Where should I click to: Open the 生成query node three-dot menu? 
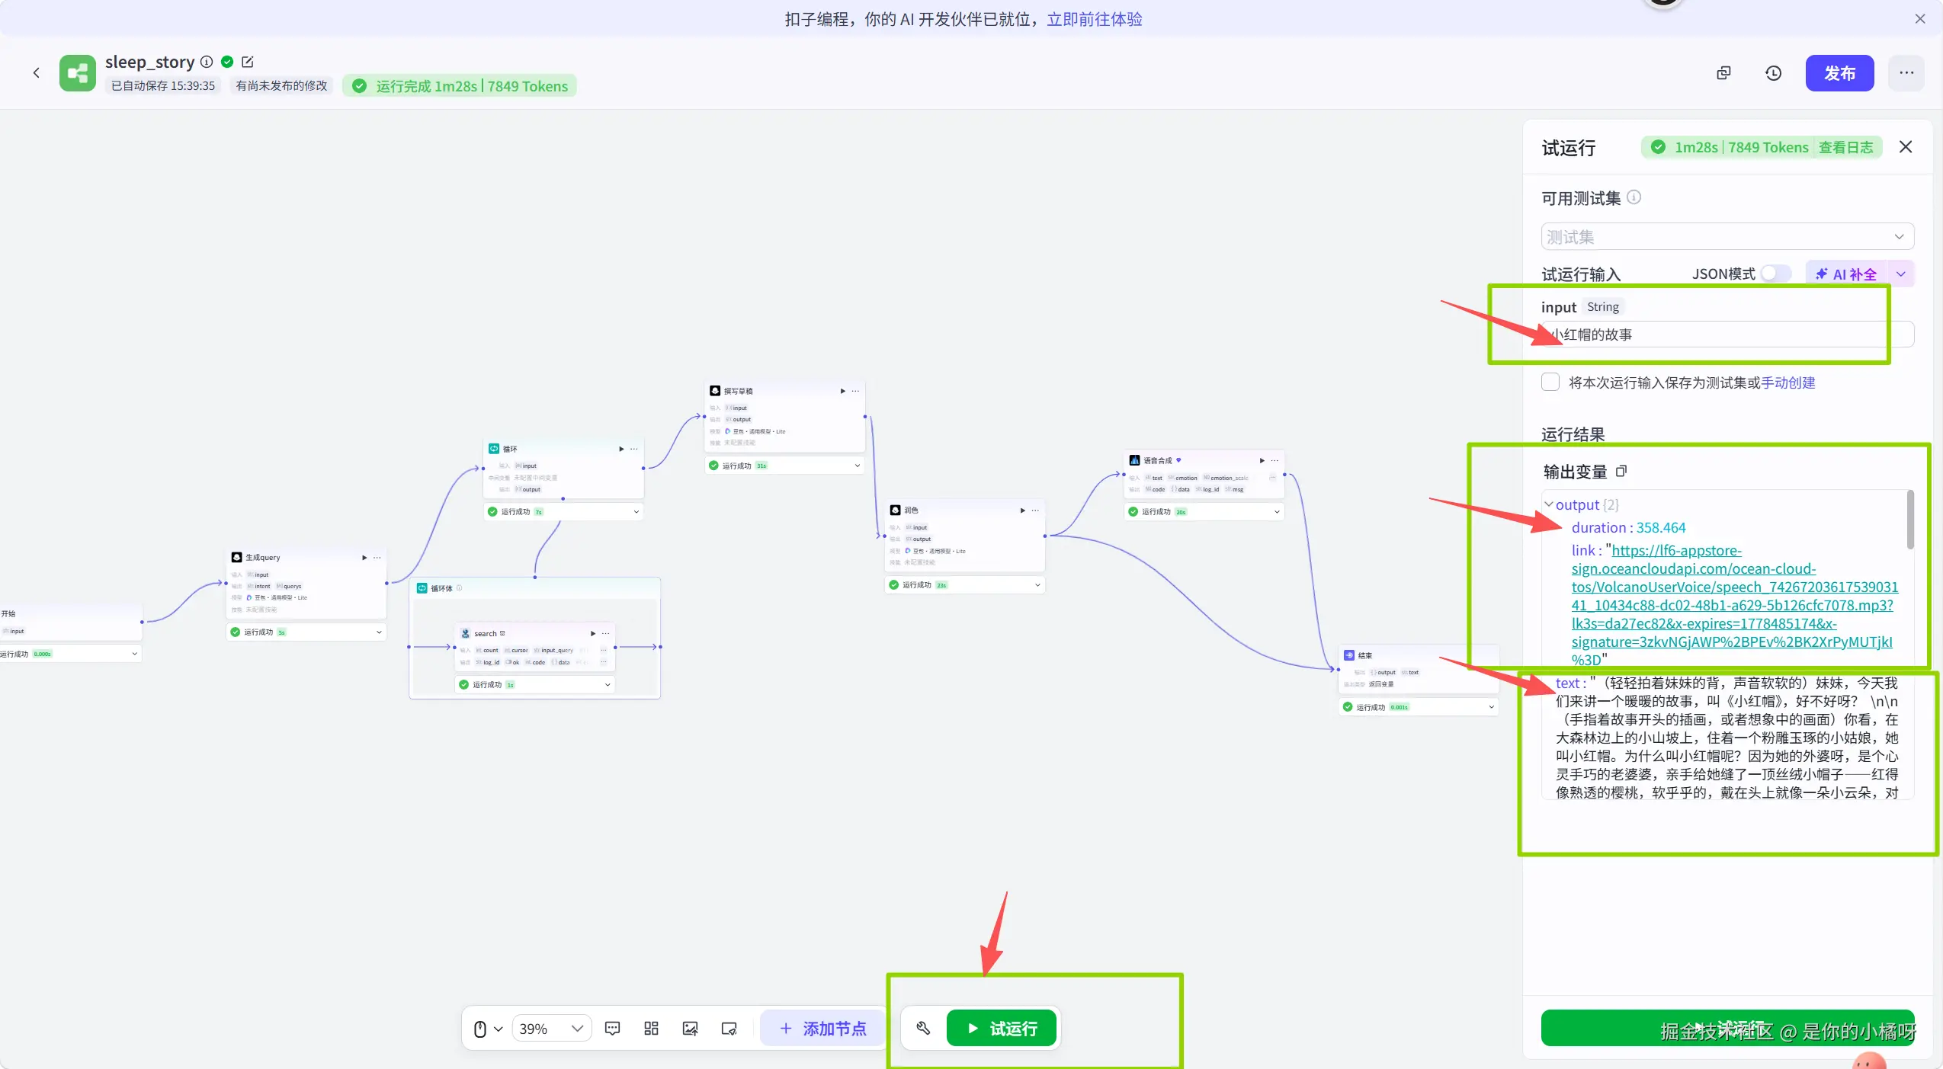tap(377, 558)
